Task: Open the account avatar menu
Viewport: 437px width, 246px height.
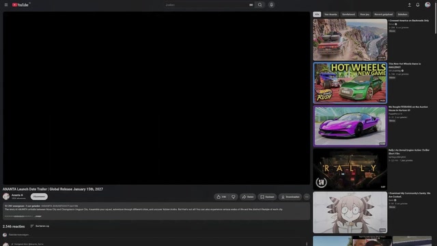Action: coord(427,5)
